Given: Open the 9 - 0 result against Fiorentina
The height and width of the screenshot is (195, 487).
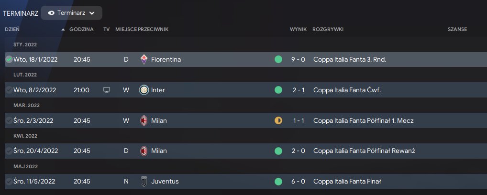Looking at the screenshot, I should point(299,59).
